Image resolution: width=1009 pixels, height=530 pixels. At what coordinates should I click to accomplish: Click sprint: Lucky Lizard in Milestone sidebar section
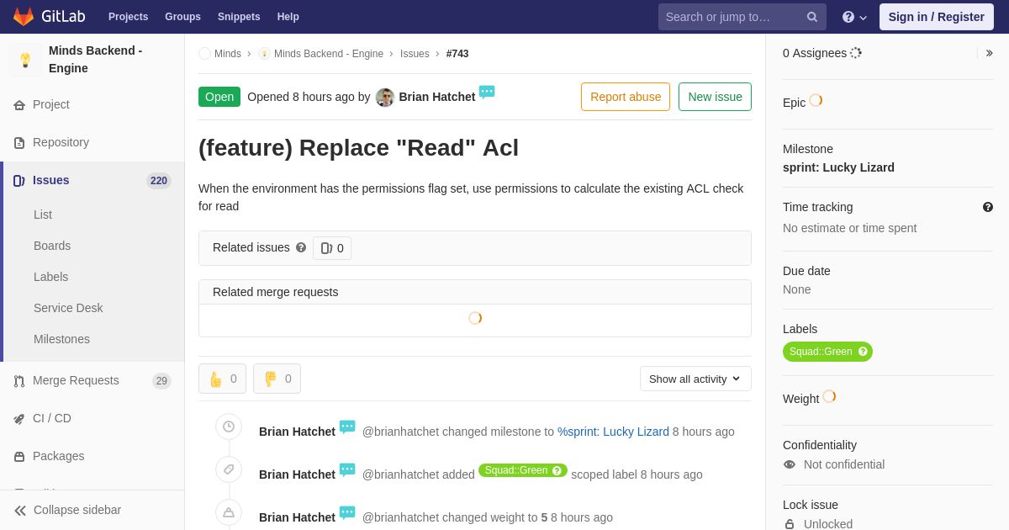838,167
